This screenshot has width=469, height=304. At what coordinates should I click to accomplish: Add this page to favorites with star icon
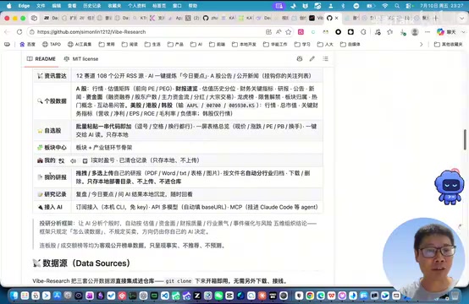click(289, 32)
